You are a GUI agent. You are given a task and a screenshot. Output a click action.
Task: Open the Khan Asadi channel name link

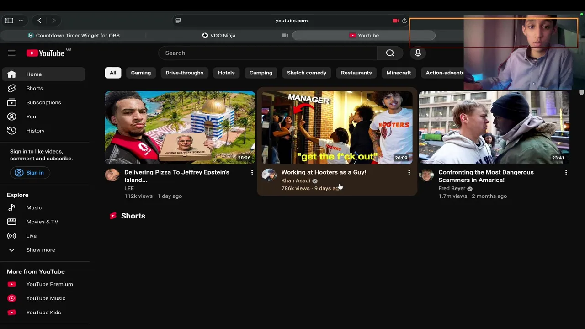[x=296, y=180]
